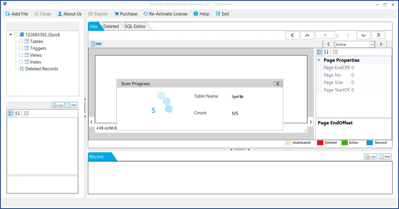399x209 pixels.
Task: Click the CSV icon in left properties panel
Action: click(x=58, y=105)
